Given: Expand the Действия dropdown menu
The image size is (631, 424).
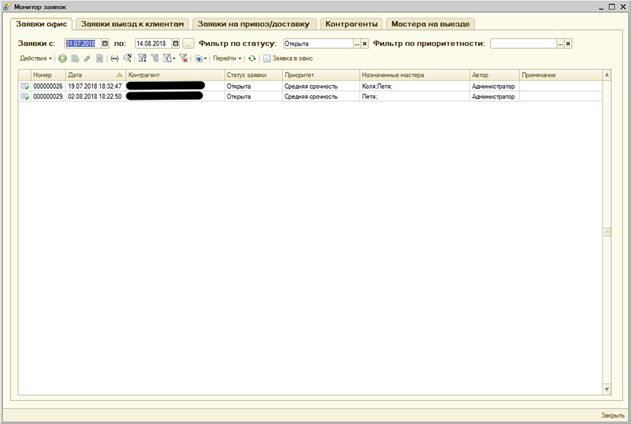Looking at the screenshot, I should [36, 58].
